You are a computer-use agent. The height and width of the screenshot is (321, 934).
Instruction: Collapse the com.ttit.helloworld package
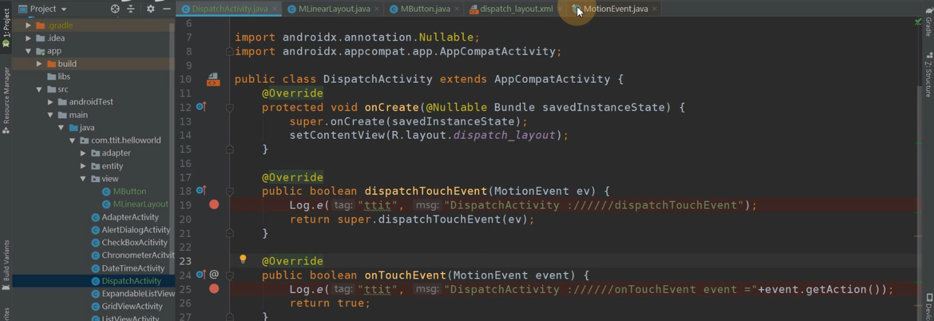[x=73, y=140]
